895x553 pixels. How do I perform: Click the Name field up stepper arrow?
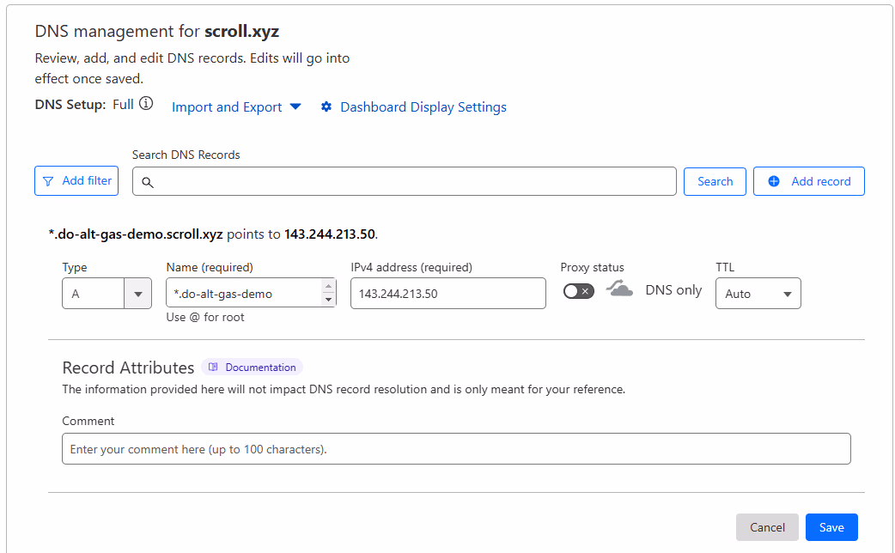click(x=328, y=286)
